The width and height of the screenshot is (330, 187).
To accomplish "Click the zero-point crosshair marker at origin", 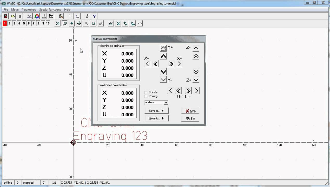I will point(73,143).
